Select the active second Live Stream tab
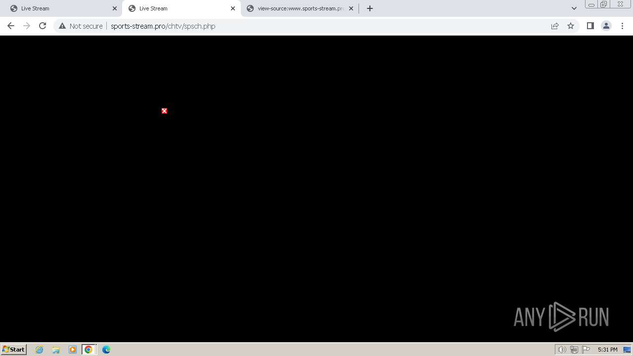 (x=181, y=8)
